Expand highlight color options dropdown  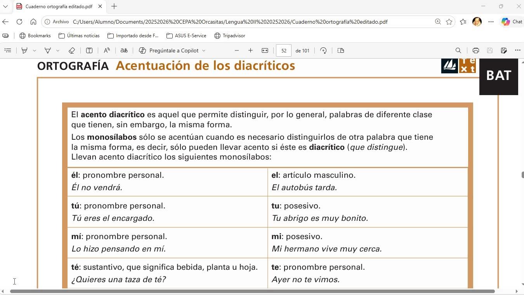35,50
